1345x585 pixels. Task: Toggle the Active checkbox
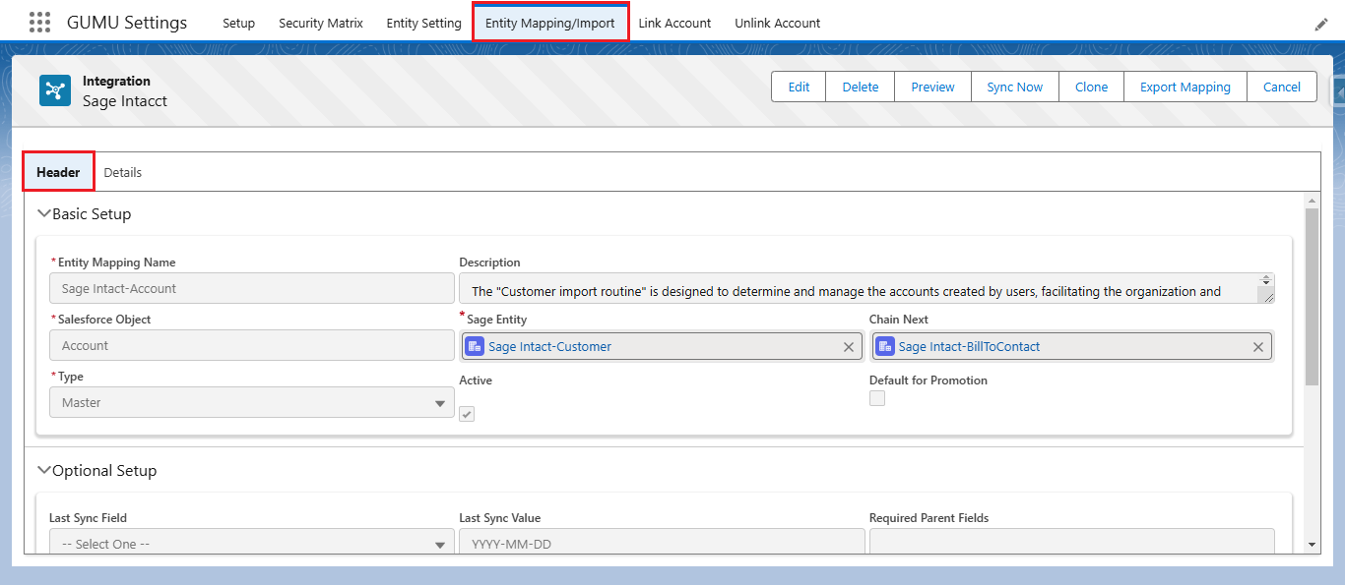click(x=467, y=414)
